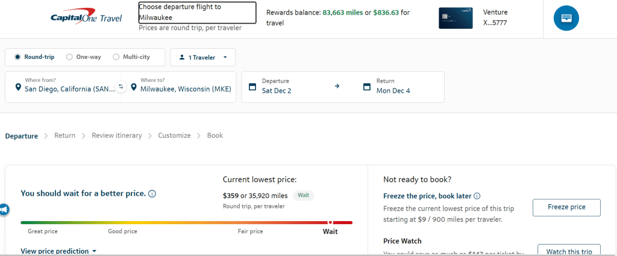
Task: Select the Round-trip option
Action: click(34, 57)
